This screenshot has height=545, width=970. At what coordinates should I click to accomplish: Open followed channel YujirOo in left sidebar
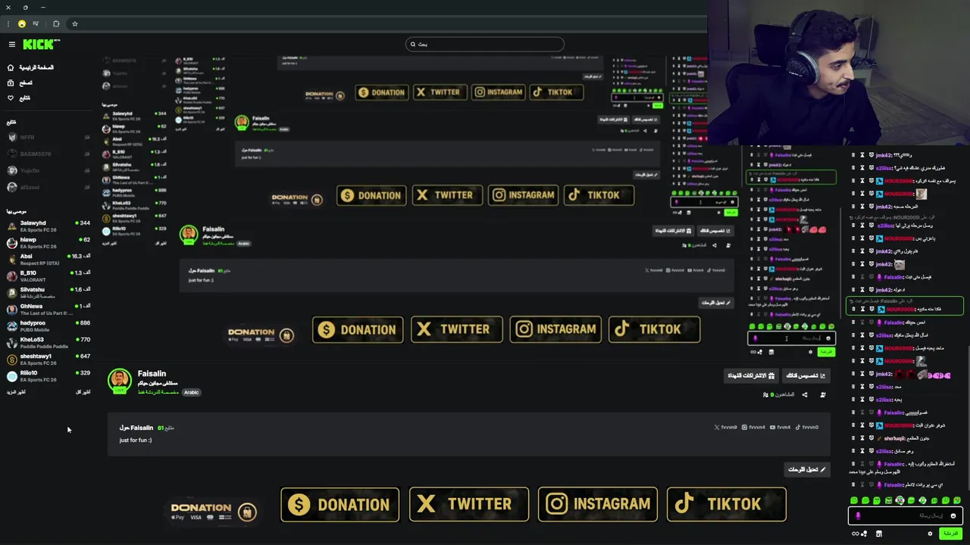coord(48,170)
